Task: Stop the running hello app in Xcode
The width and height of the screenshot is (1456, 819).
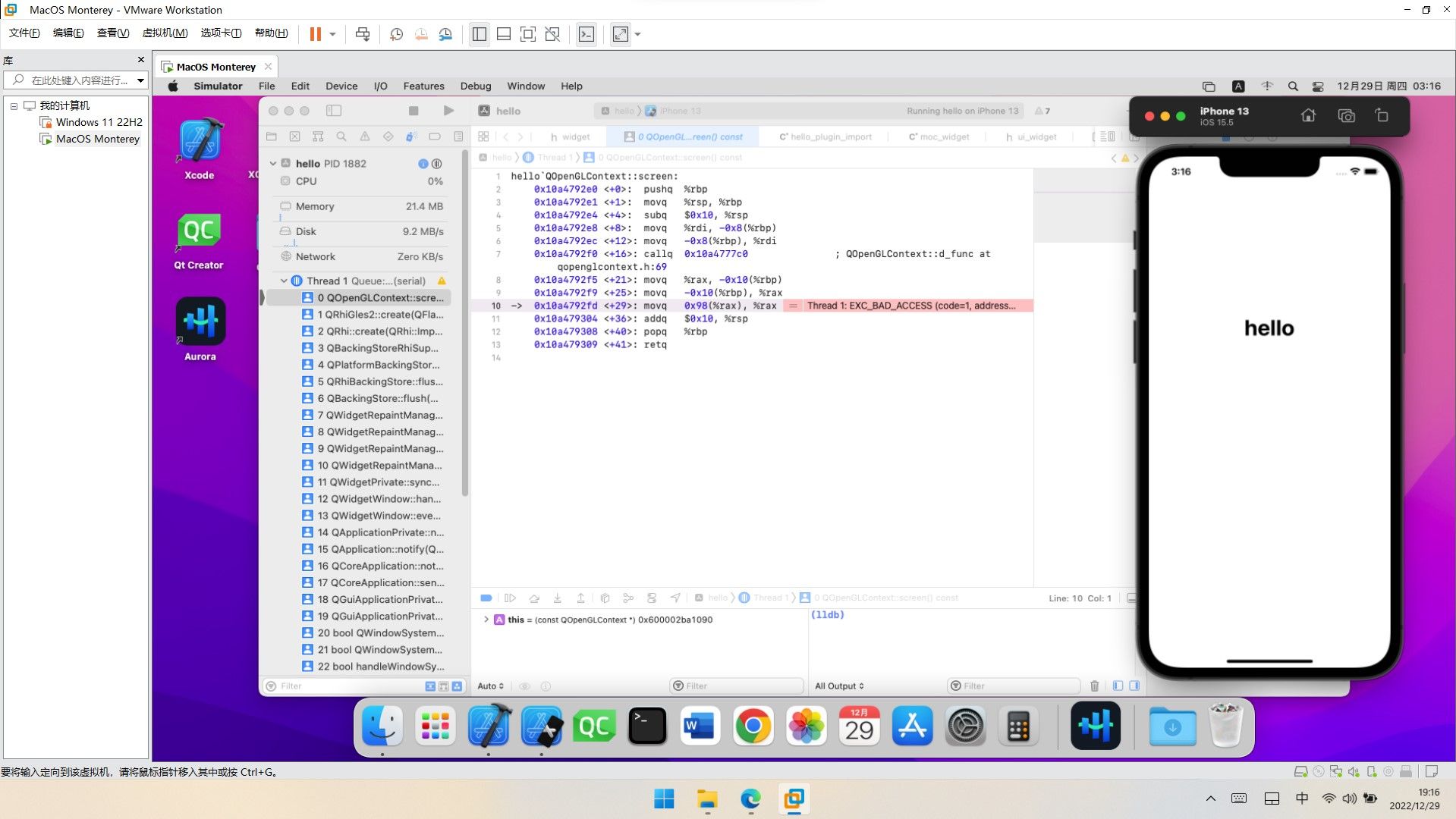Action: [x=414, y=111]
